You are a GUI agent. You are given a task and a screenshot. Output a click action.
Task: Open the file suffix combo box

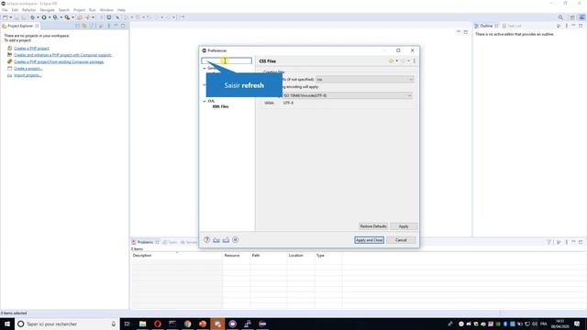tap(365, 80)
